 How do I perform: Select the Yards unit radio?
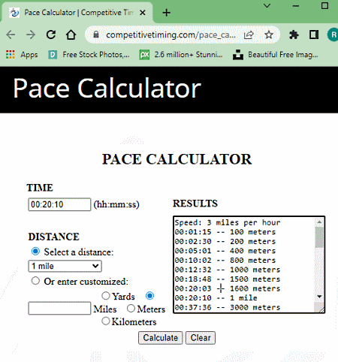point(106,296)
